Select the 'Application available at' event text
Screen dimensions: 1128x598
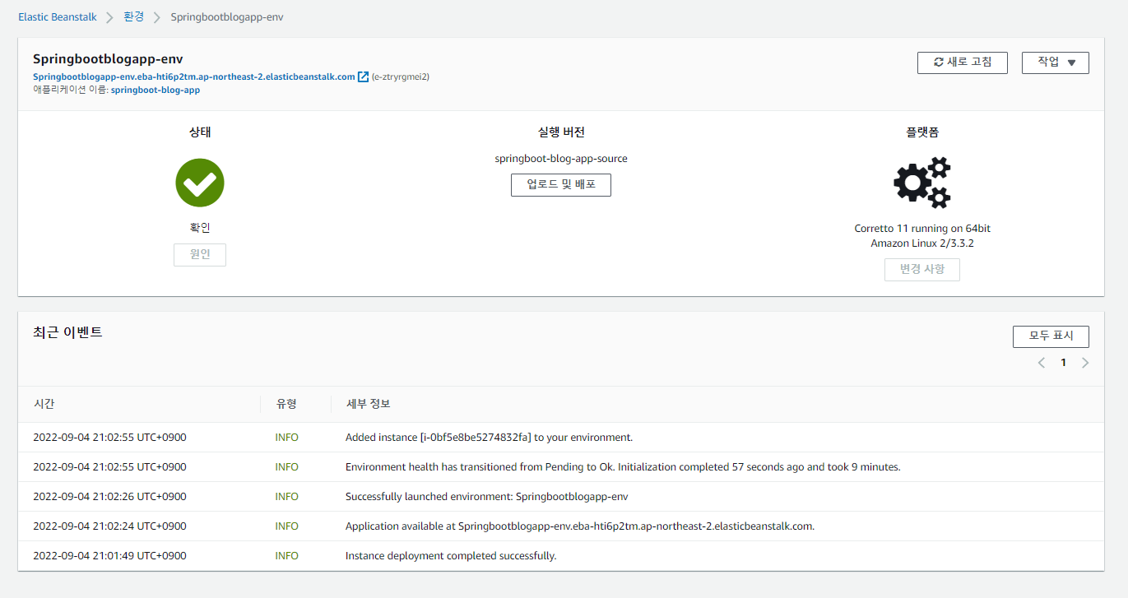tap(580, 526)
